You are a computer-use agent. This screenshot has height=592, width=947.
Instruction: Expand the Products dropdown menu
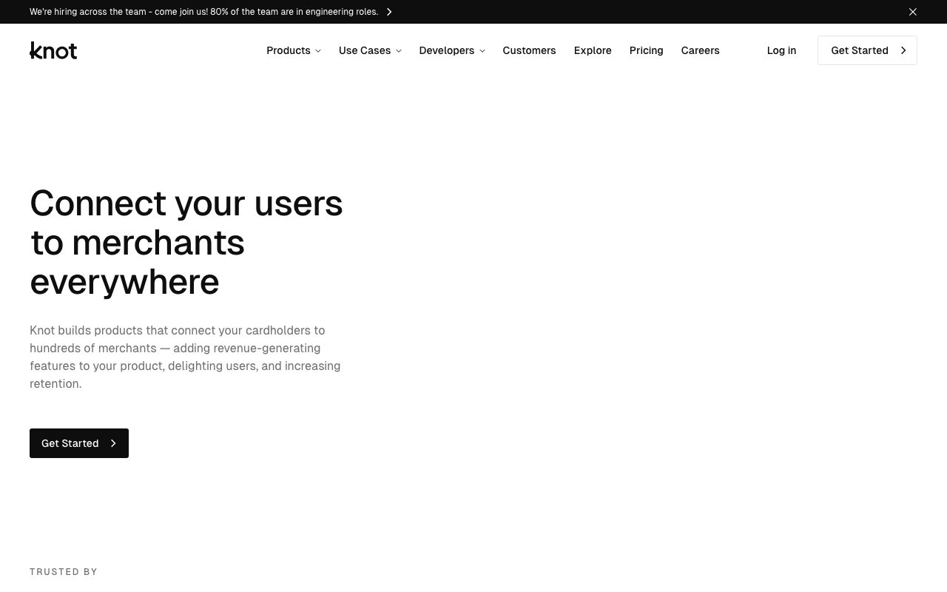(294, 50)
